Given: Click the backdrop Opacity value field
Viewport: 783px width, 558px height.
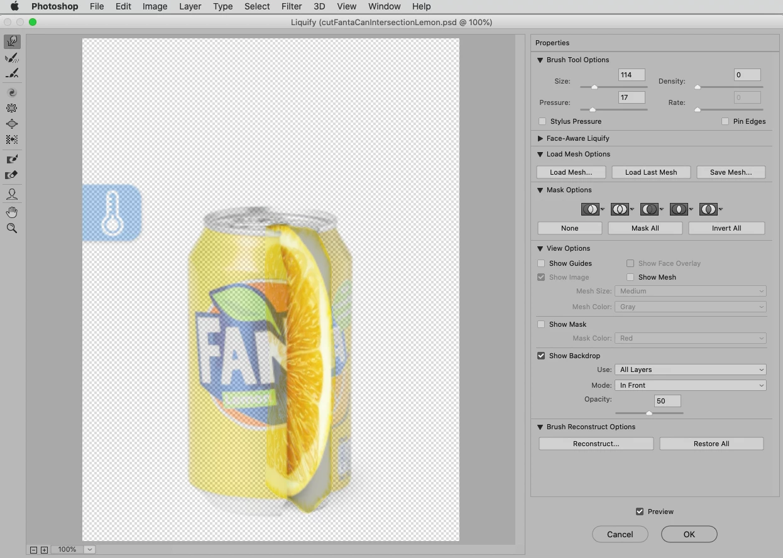Looking at the screenshot, I should pos(667,401).
